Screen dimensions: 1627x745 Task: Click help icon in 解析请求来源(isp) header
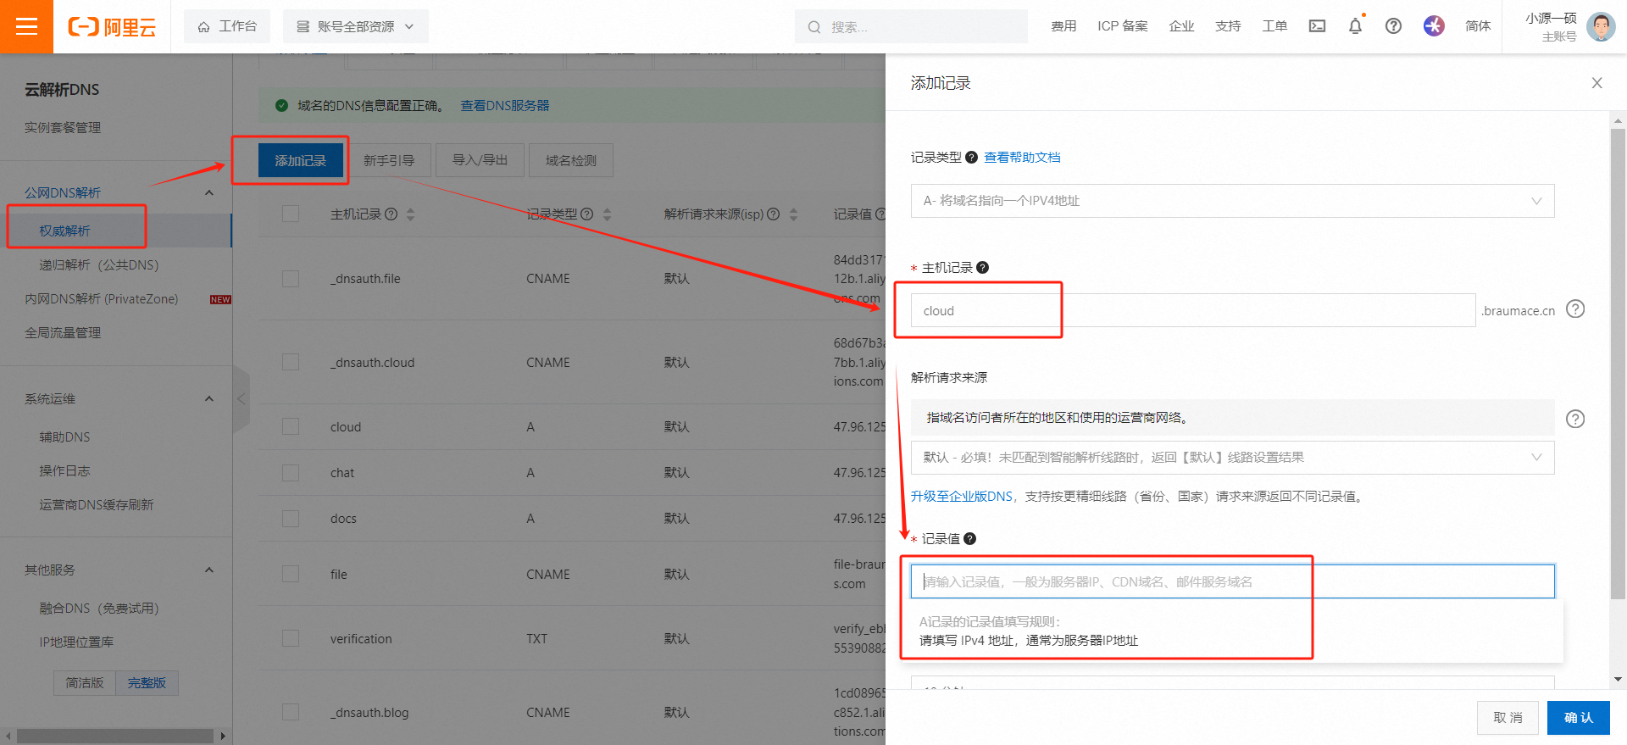(x=773, y=214)
